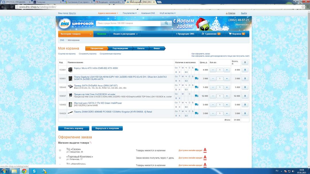Click the Windows Start button

[x=4, y=171]
